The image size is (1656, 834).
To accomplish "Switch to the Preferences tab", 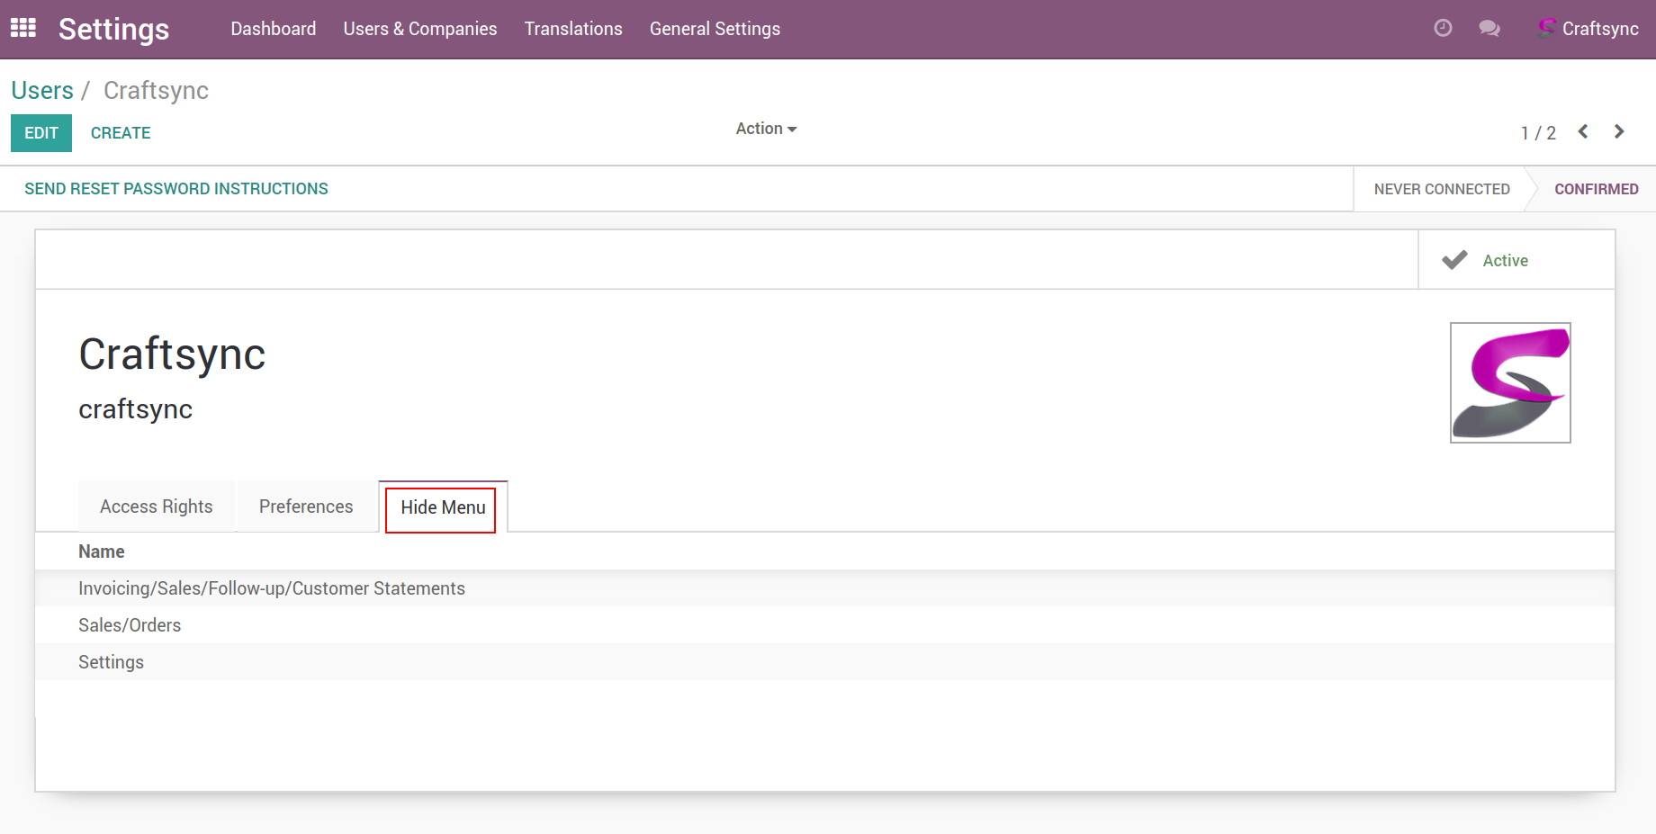I will click(x=306, y=507).
